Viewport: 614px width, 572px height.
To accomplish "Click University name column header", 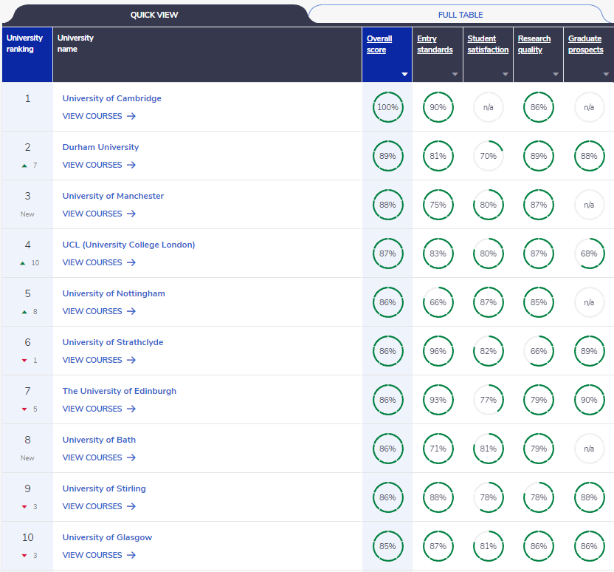I will [207, 55].
